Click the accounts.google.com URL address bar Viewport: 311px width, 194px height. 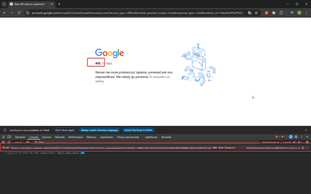point(138,13)
